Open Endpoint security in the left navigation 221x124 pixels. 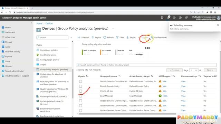point(11,52)
